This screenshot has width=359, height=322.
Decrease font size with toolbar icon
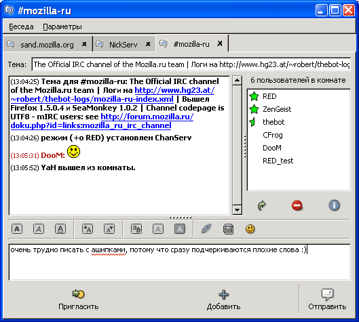pyautogui.click(x=109, y=229)
